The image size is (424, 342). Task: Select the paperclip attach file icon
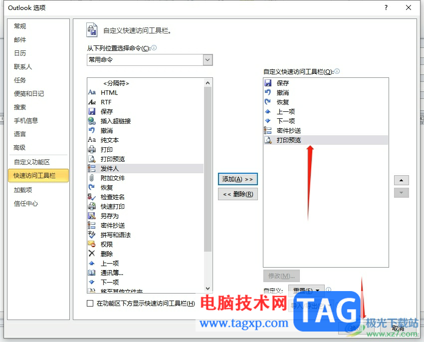(x=92, y=178)
